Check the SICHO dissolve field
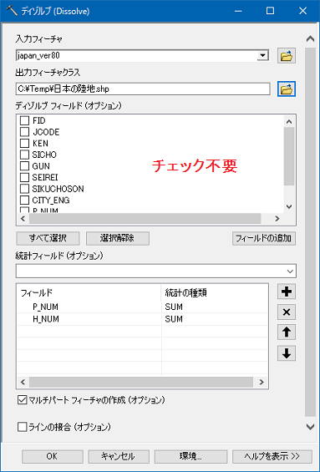Viewport: 320px width, 472px height. coord(24,155)
